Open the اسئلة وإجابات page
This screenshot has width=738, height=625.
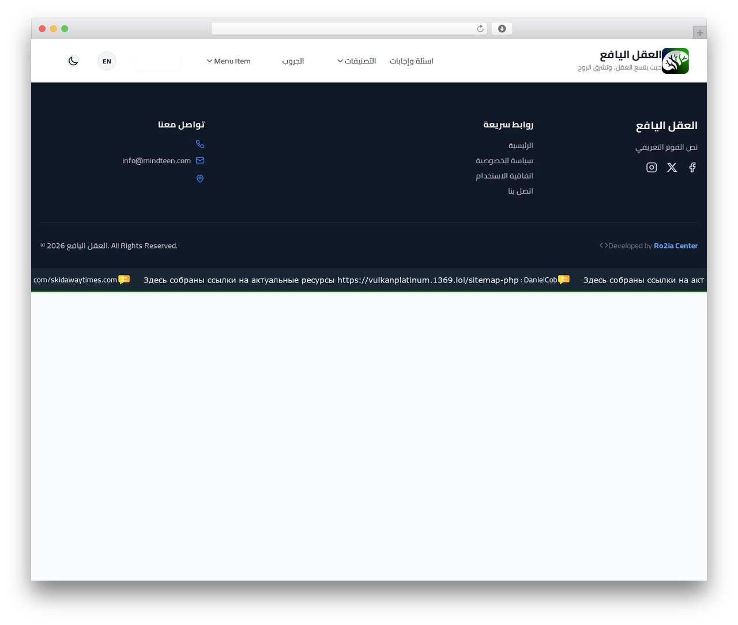pyautogui.click(x=412, y=61)
